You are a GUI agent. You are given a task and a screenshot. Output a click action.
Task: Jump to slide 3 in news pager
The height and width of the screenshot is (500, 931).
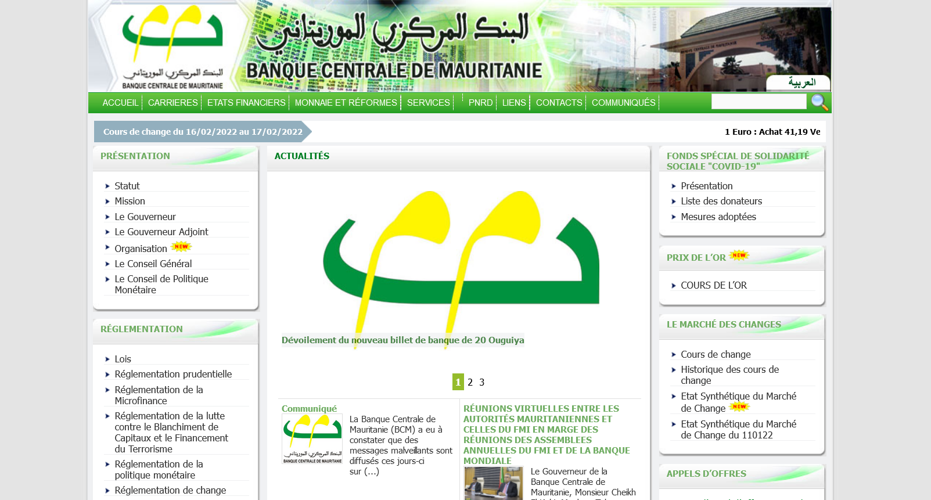pos(481,382)
